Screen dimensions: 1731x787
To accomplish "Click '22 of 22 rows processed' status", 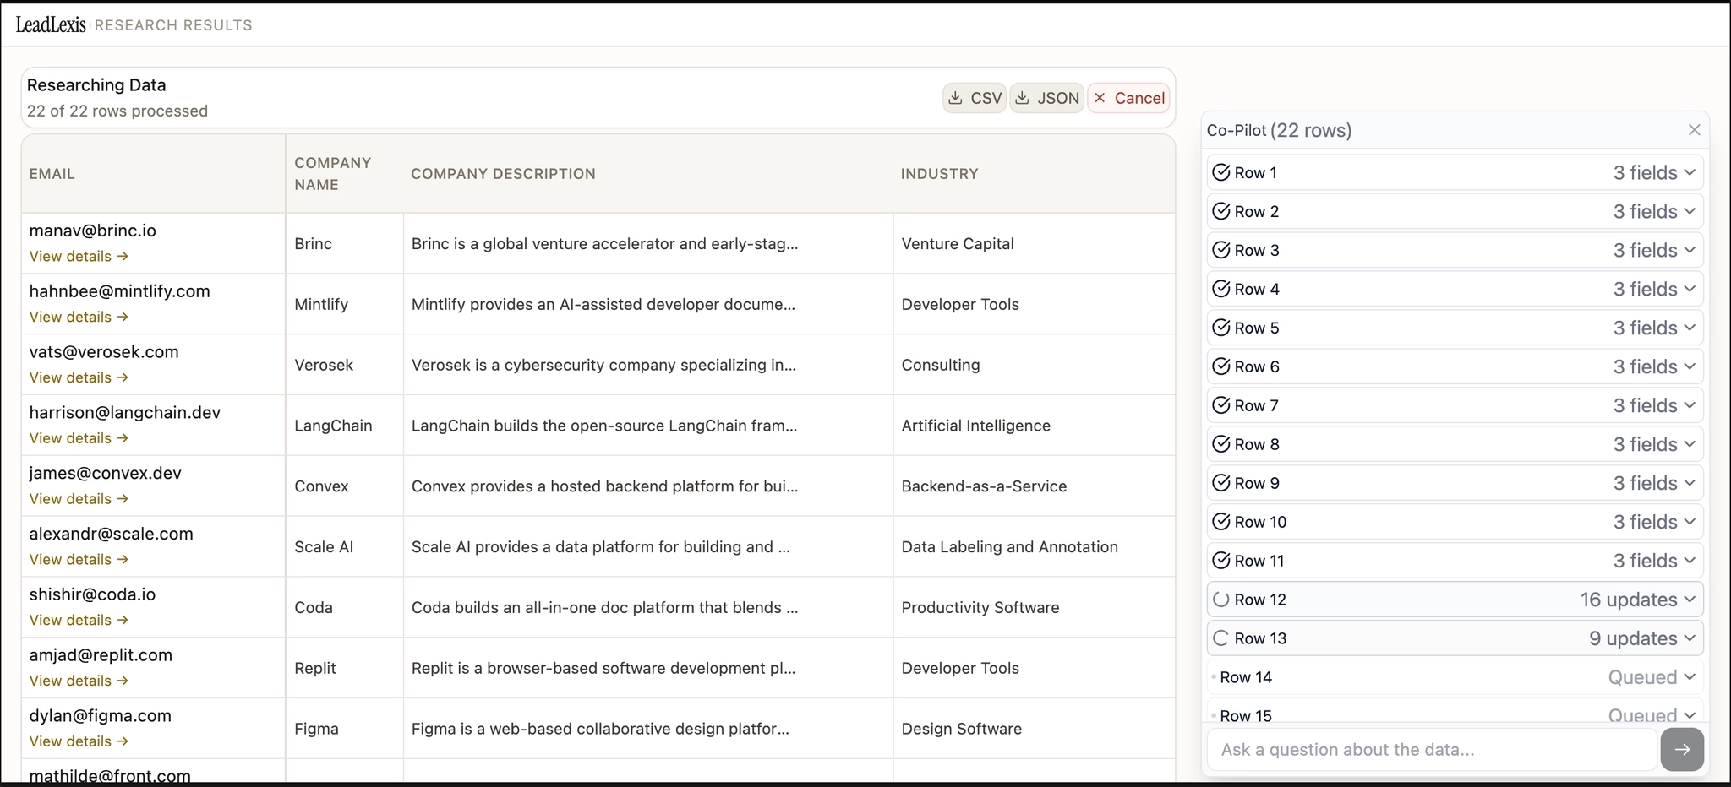I will (117, 111).
